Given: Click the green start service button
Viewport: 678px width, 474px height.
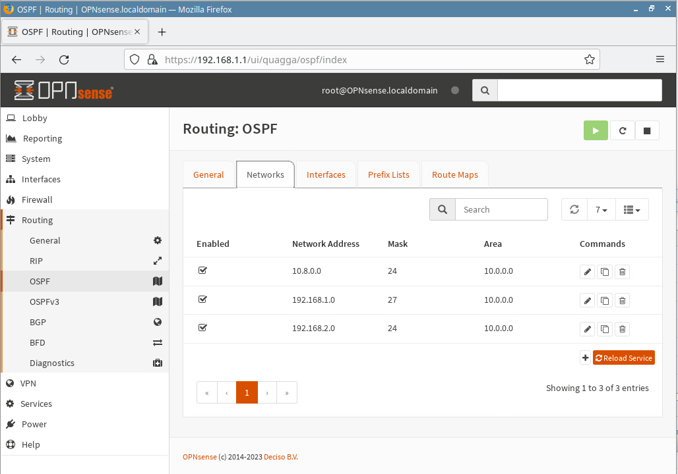Looking at the screenshot, I should [x=596, y=130].
